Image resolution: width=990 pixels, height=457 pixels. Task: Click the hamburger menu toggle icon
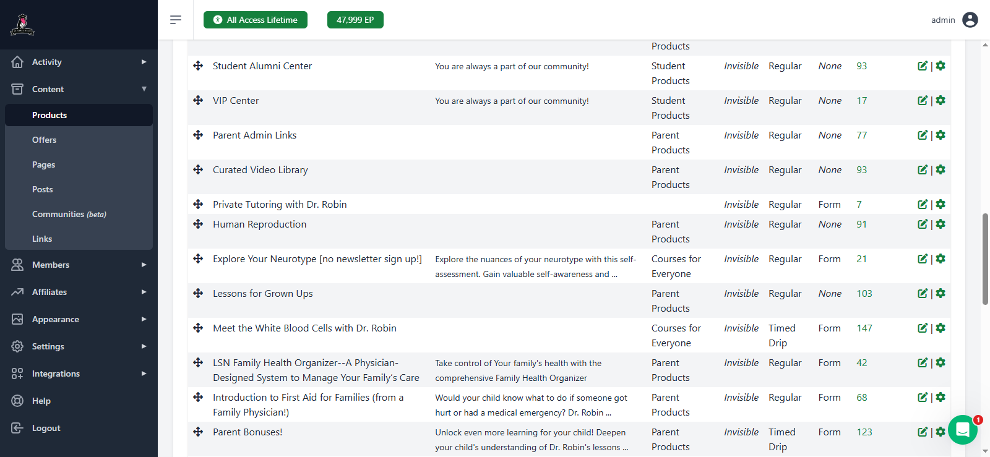click(x=176, y=20)
